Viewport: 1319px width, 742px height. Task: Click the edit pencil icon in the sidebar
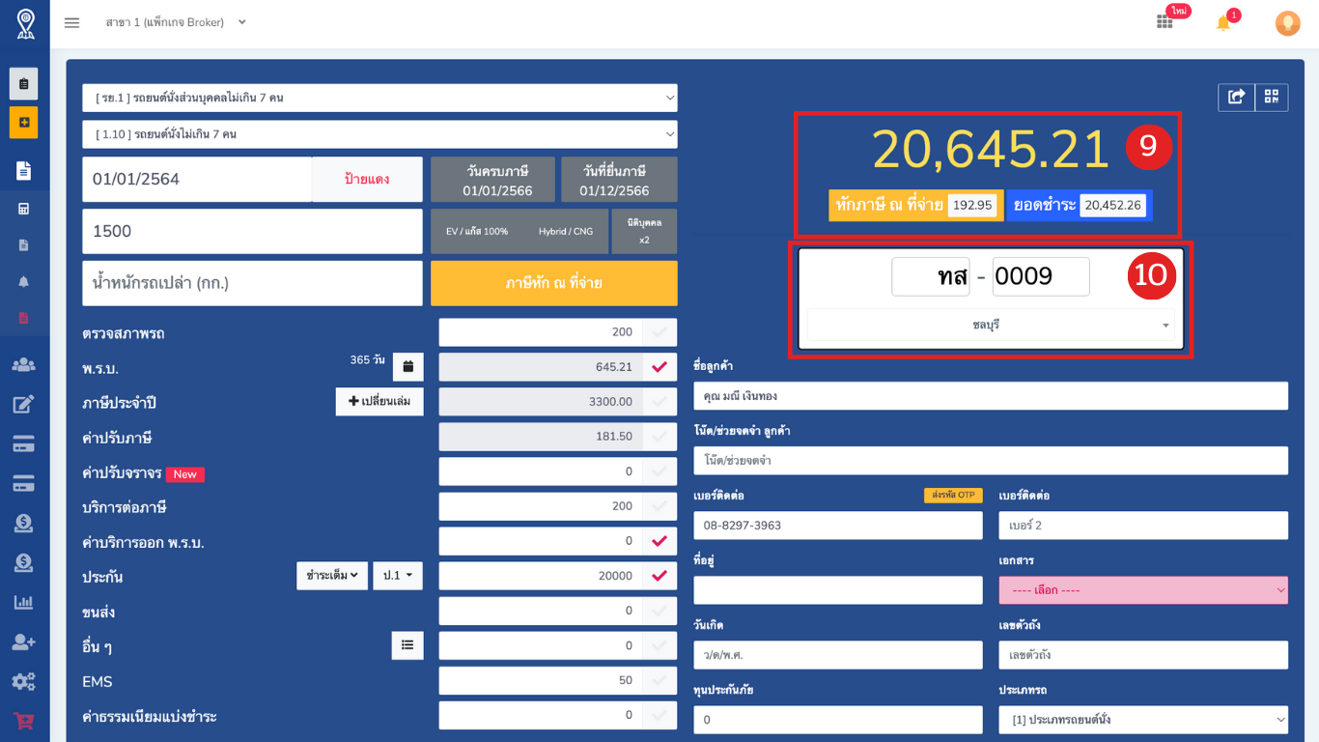(24, 404)
